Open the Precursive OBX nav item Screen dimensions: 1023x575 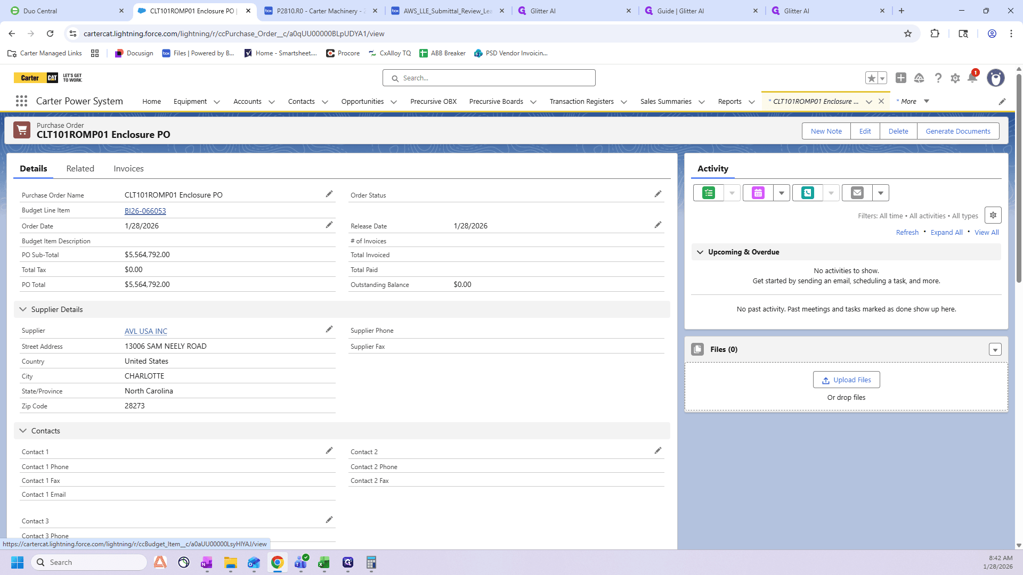(x=433, y=102)
